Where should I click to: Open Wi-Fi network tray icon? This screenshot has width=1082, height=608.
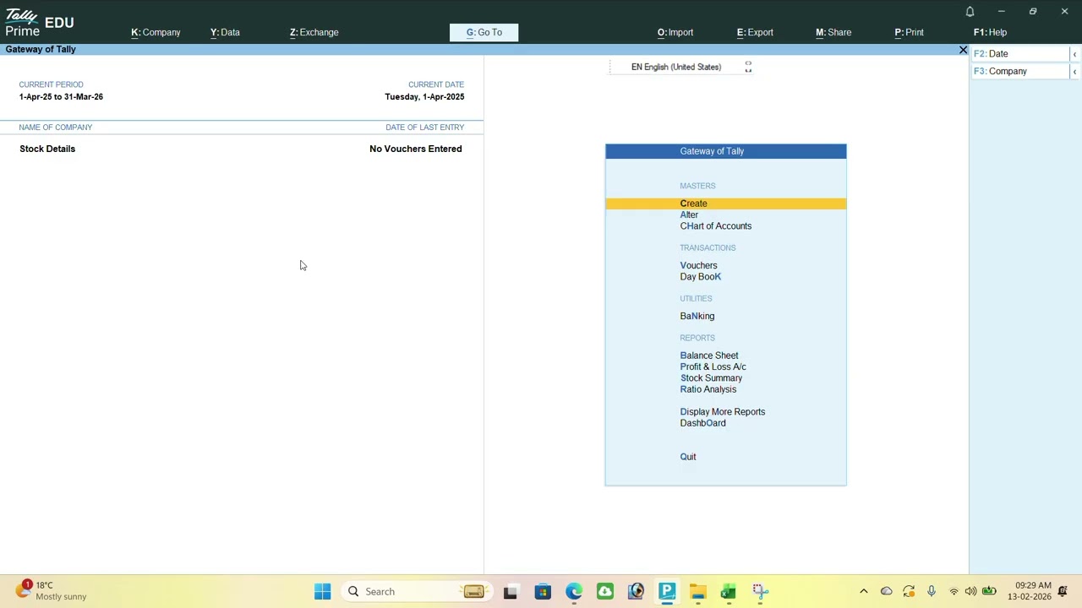click(954, 592)
